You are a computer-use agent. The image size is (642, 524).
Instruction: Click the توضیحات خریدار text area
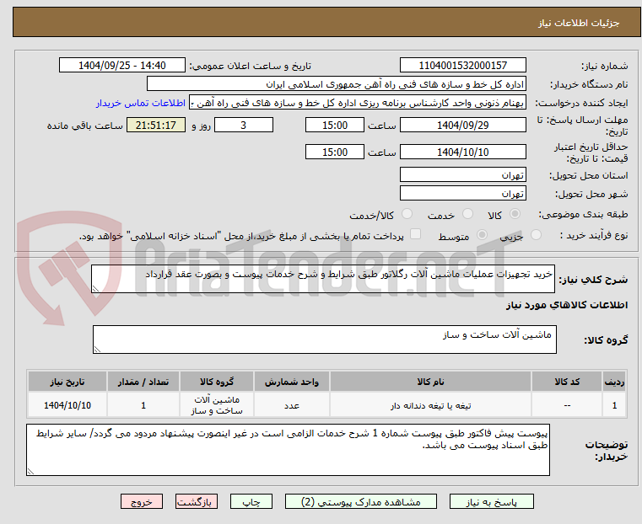288,450
